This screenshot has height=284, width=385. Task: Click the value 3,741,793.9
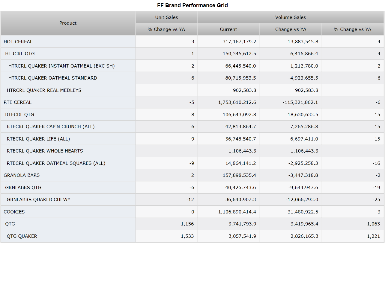click(242, 224)
